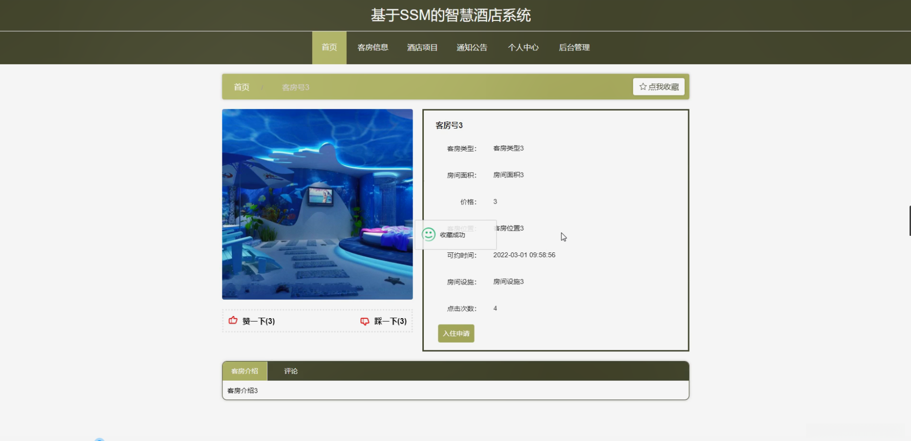The height and width of the screenshot is (441, 911).
Task: Go to 后台管理 in the navigation bar
Action: pyautogui.click(x=574, y=48)
